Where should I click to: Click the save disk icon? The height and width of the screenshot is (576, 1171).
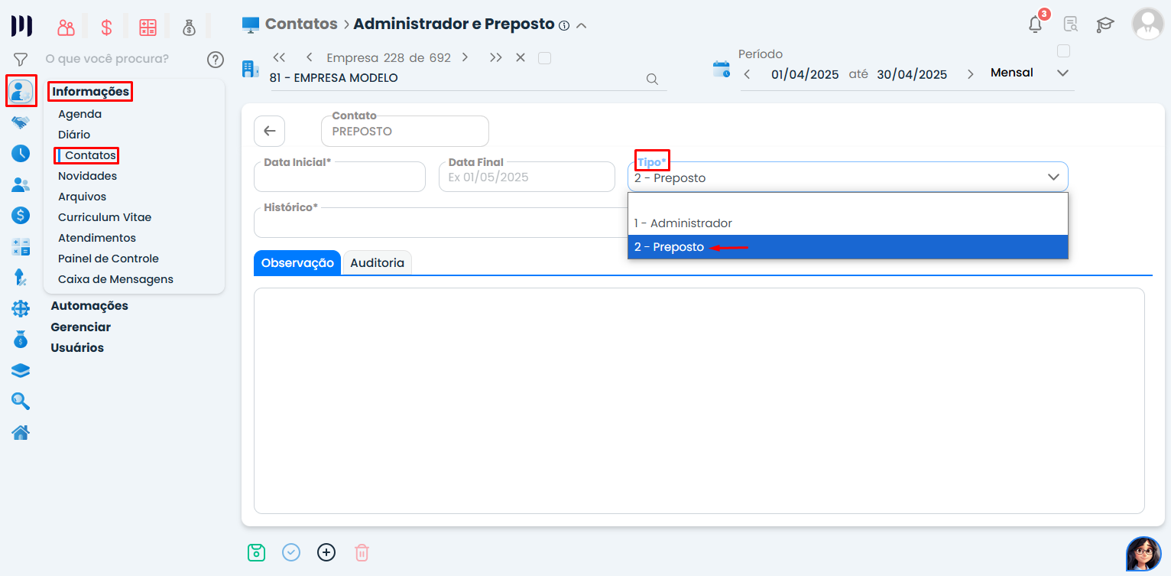pyautogui.click(x=256, y=552)
